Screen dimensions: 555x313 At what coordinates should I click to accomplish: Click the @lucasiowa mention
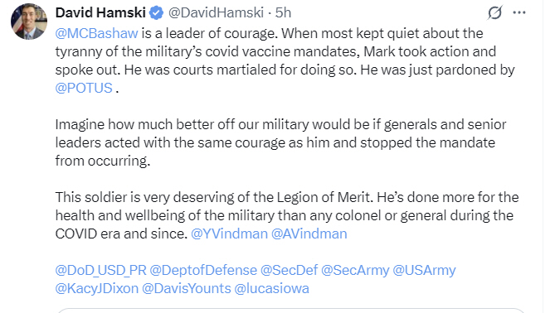tap(272, 289)
